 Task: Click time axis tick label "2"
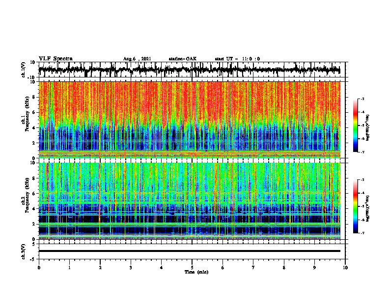[x=100, y=268]
